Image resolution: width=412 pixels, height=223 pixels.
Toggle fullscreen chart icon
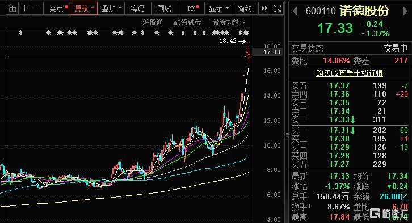pos(277,8)
